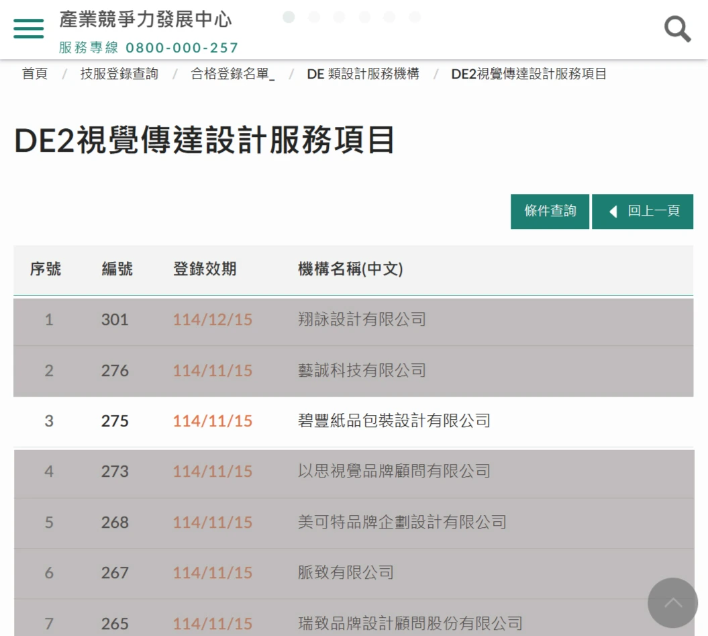The image size is (708, 636).
Task: Go back using 回上一頁 button
Action: tap(642, 212)
